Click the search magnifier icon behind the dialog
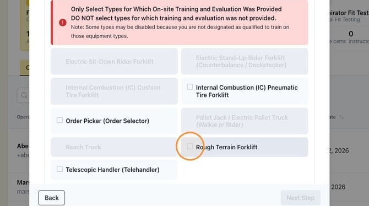369x206 pixels. click(x=24, y=95)
